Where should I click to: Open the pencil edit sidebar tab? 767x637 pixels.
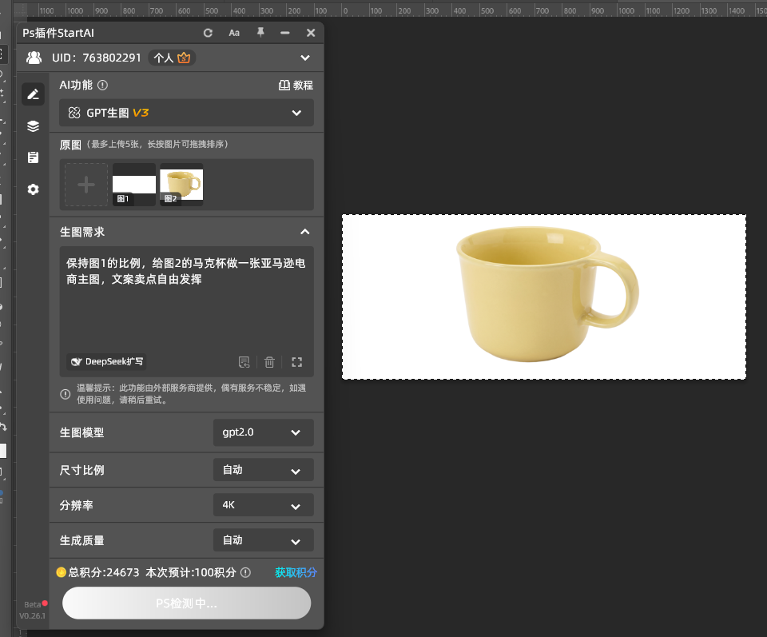click(34, 94)
